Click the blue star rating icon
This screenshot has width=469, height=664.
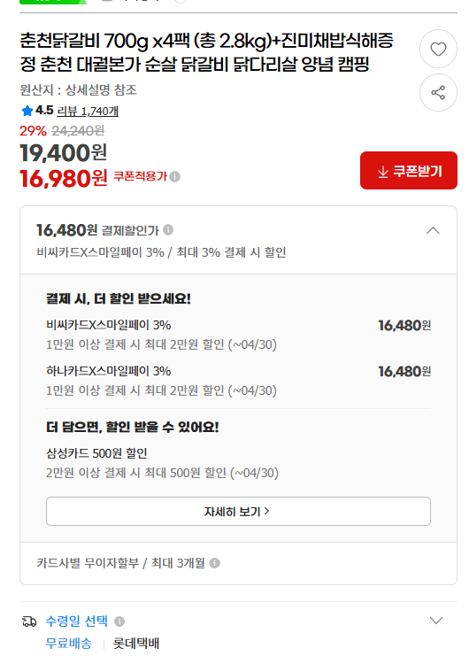pyautogui.click(x=27, y=111)
